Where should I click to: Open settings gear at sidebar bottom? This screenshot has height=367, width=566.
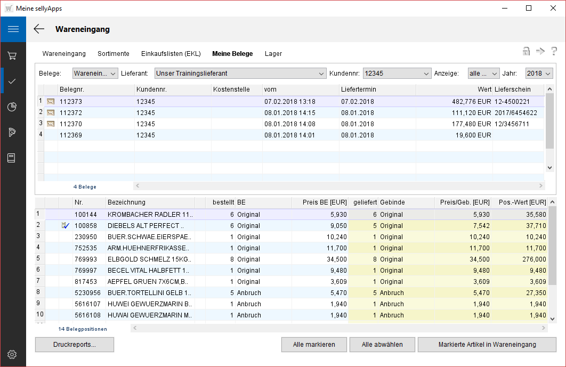tap(13, 354)
